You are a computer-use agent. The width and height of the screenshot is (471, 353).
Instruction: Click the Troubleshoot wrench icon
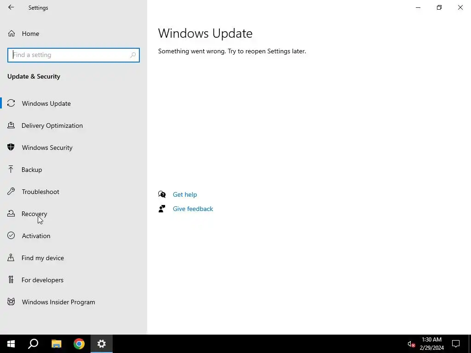pos(11,191)
